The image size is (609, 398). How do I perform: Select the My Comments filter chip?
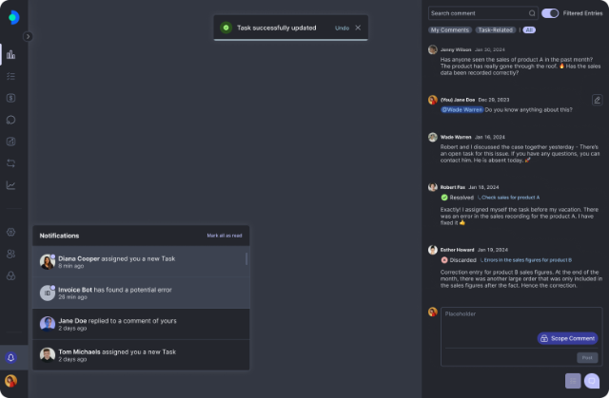[x=449, y=30]
